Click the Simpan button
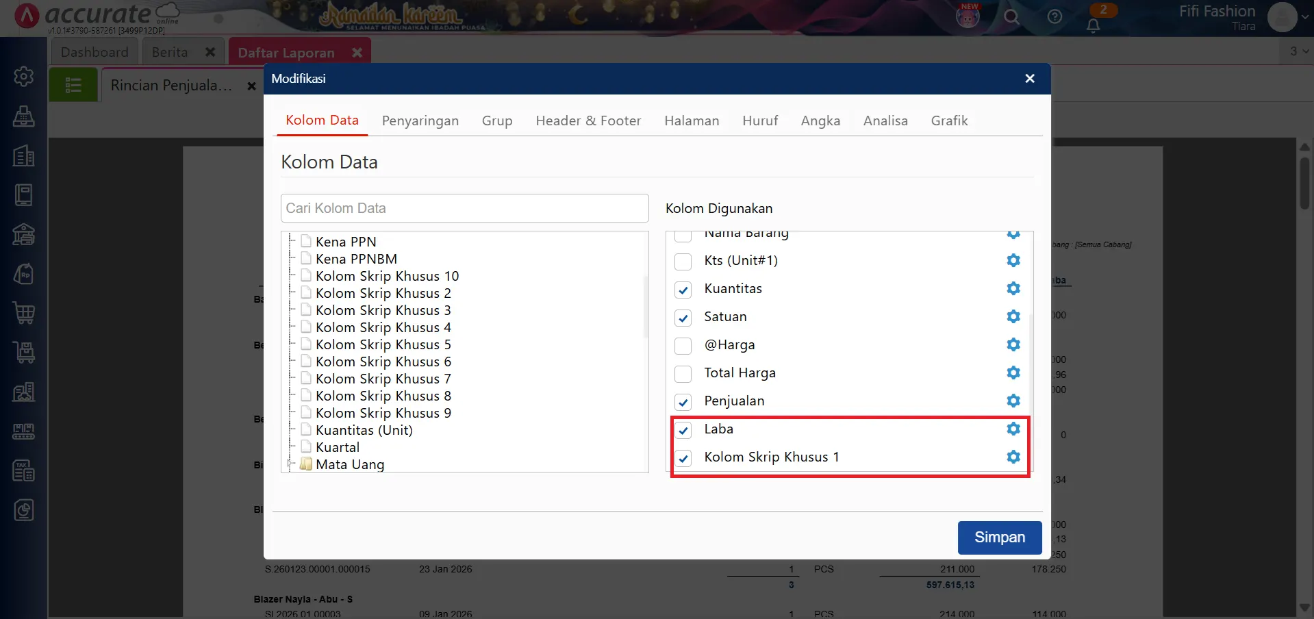This screenshot has width=1314, height=619. click(999, 538)
